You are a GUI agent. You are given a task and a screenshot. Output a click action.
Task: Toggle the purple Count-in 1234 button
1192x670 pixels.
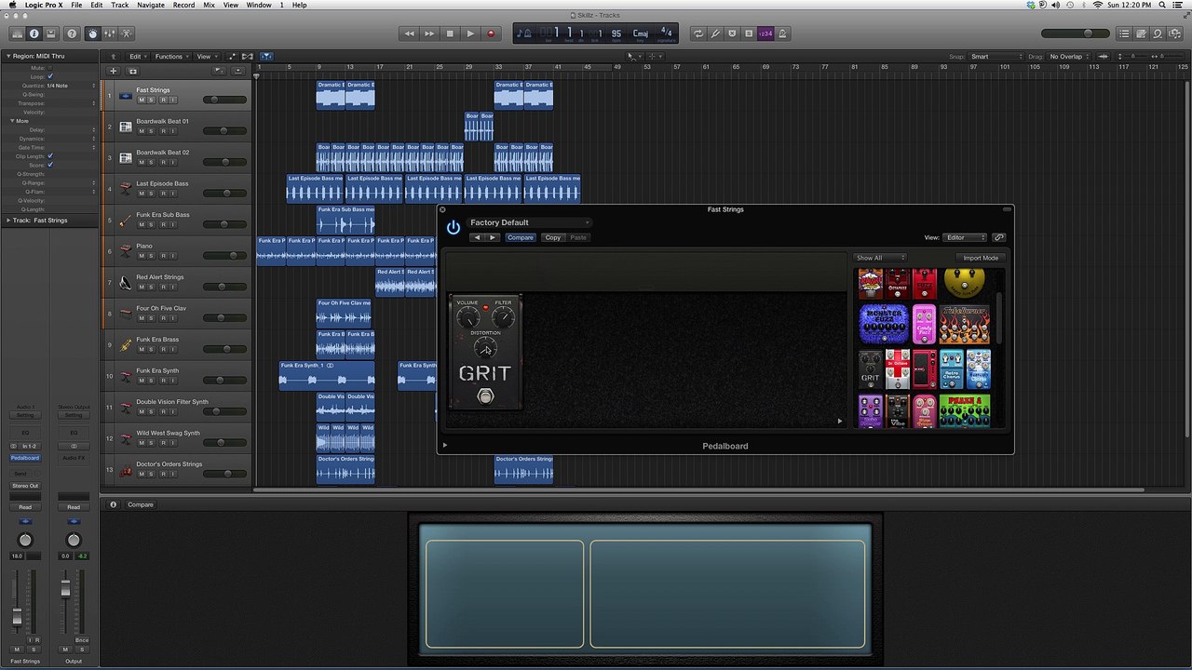[x=765, y=33]
